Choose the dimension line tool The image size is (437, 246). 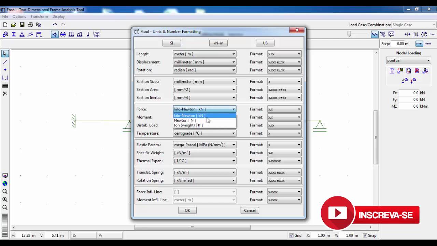tap(5, 78)
